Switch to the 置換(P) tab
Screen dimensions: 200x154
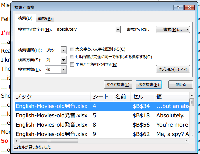(x=45, y=19)
